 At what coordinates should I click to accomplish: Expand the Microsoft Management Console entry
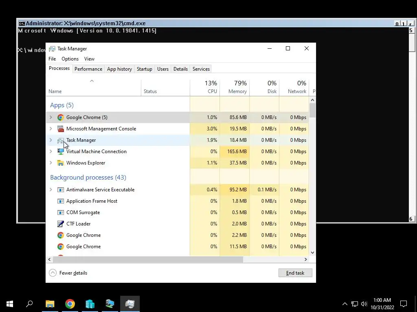click(51, 129)
